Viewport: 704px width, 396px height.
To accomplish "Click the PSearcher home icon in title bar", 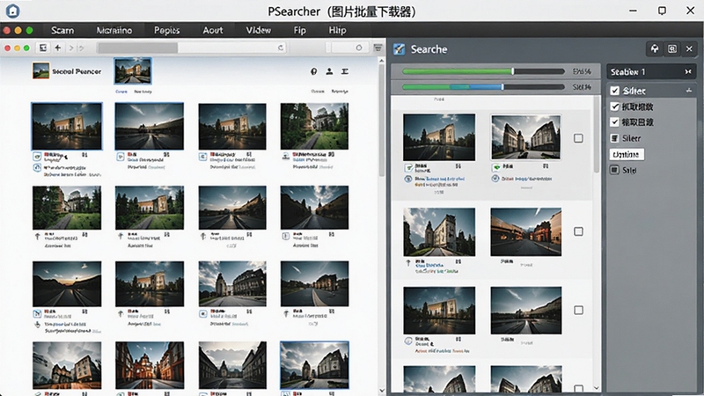I will (x=12, y=11).
